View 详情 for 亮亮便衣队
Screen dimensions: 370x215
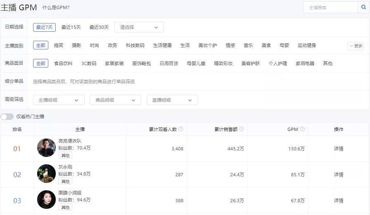339,149
